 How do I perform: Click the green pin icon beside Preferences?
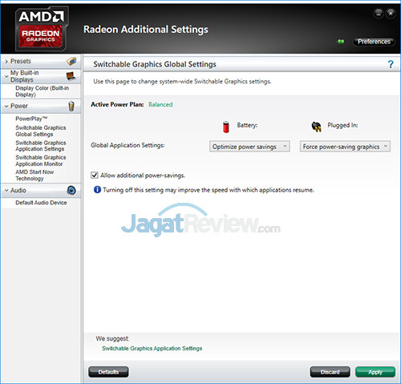coord(341,42)
